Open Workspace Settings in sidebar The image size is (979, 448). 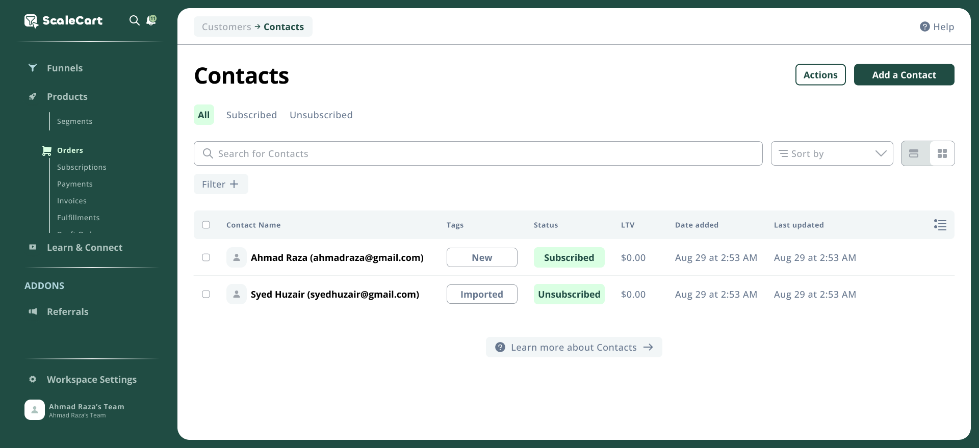(x=91, y=380)
